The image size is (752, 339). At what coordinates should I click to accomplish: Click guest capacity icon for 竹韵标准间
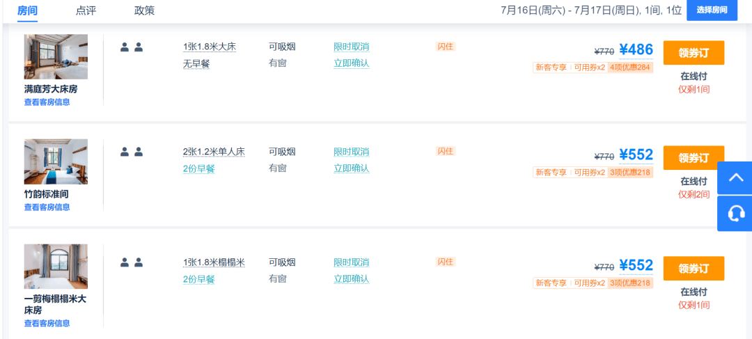pos(132,152)
